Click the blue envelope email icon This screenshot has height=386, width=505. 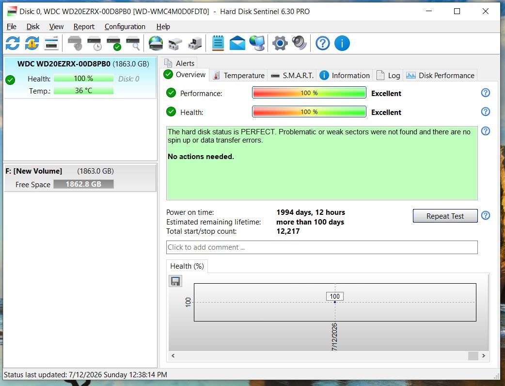pos(237,43)
